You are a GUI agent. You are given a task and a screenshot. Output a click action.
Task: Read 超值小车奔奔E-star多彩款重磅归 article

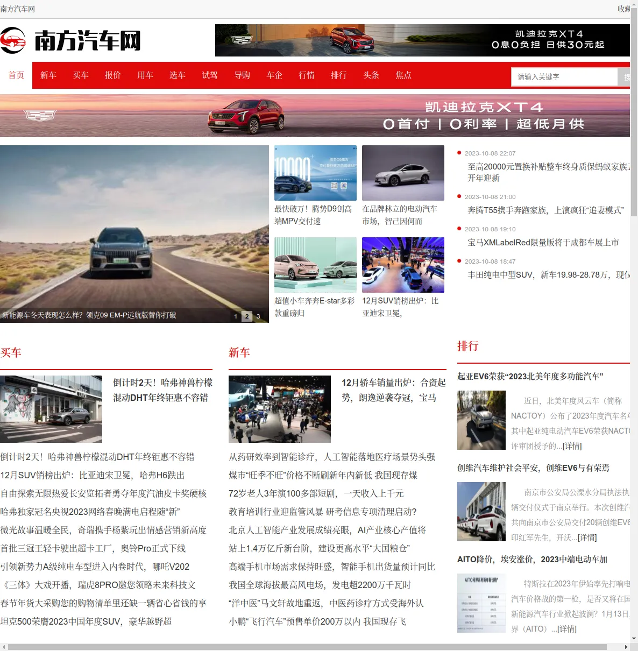click(315, 307)
